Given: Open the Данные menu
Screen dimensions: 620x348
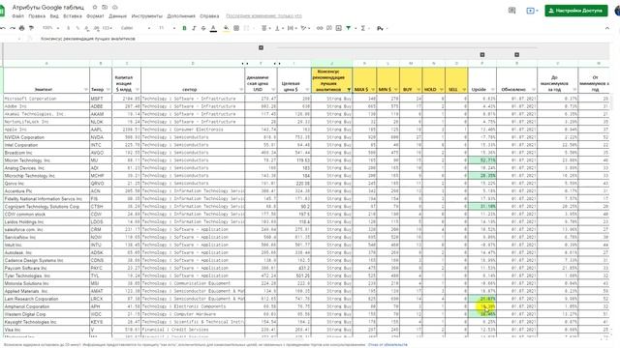Looking at the screenshot, I should [117, 16].
